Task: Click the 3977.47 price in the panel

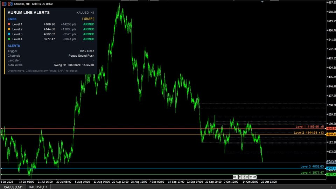Action: [x=49, y=39]
